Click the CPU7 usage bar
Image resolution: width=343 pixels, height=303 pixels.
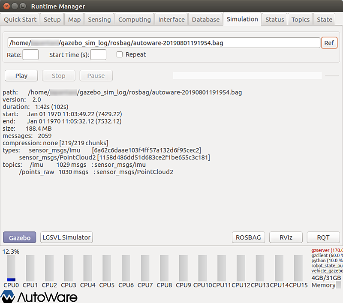point(145,268)
